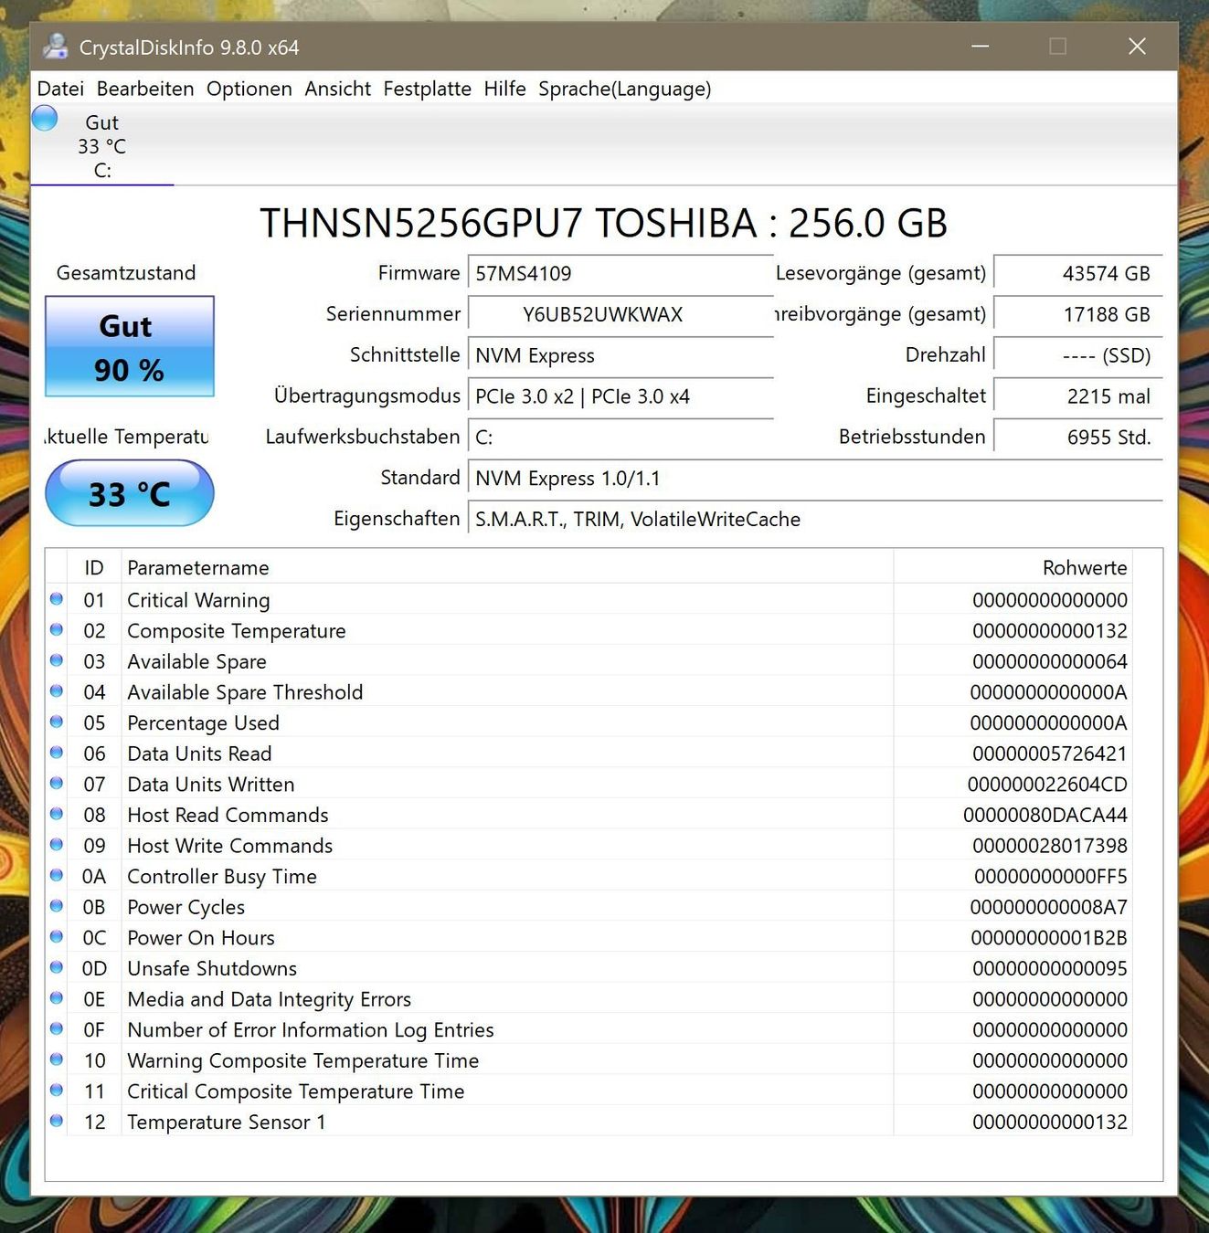Screen dimensions: 1209x1233
Task: Click raw value 000000000008A7
Action: [x=1049, y=907]
